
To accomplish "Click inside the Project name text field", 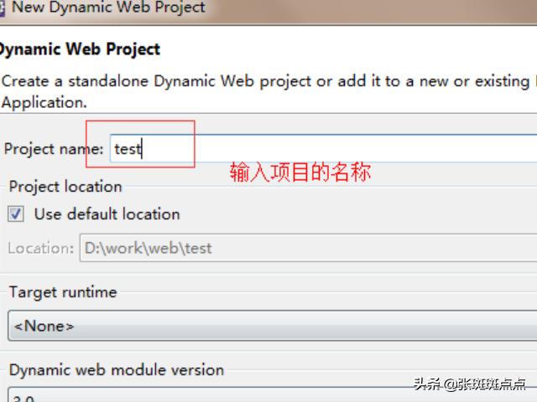I will [323, 148].
